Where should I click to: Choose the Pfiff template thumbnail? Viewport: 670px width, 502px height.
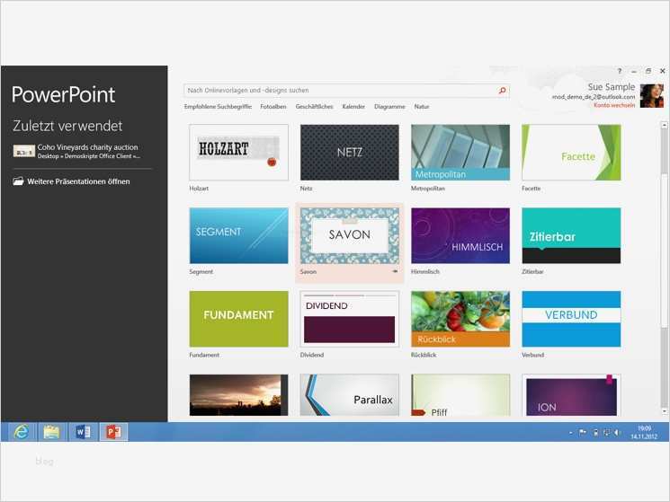pyautogui.click(x=460, y=395)
